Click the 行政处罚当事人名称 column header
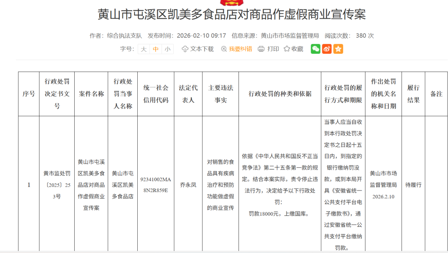 click(123, 94)
